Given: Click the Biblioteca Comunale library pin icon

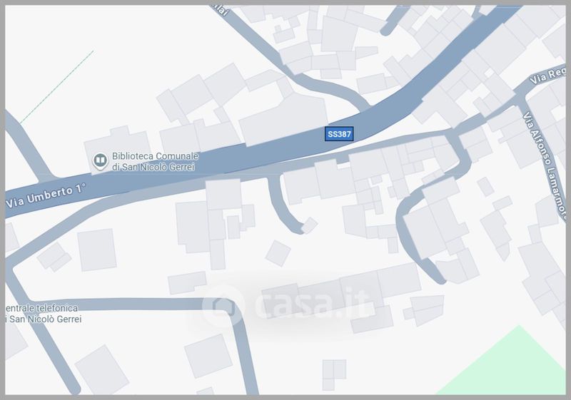Looking at the screenshot, I should pyautogui.click(x=100, y=161).
